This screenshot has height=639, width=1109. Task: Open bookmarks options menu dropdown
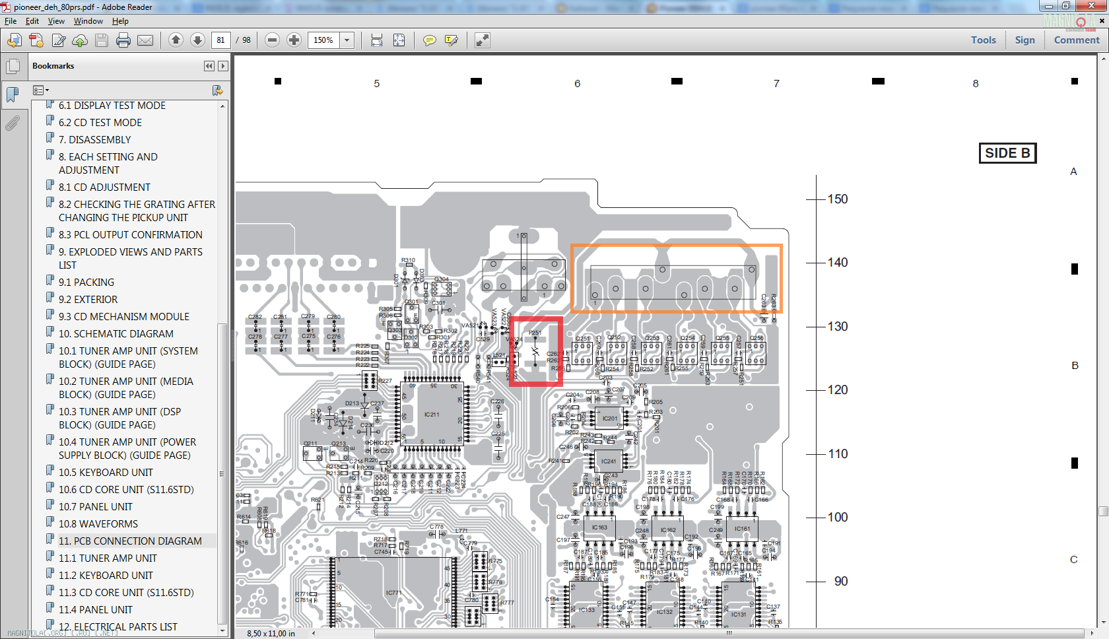point(41,90)
